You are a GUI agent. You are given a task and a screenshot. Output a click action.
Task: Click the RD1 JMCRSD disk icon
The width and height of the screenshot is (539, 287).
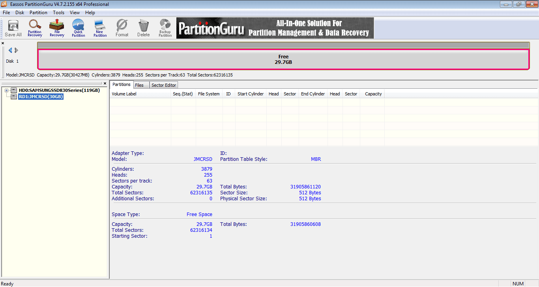pos(14,96)
